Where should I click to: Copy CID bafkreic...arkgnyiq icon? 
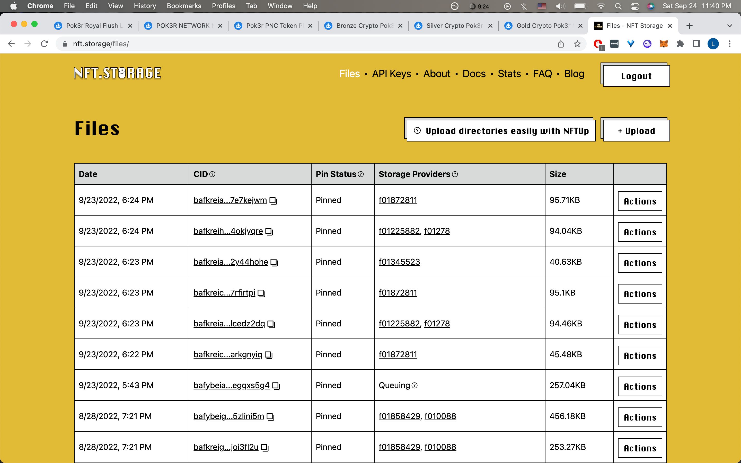pyautogui.click(x=269, y=355)
